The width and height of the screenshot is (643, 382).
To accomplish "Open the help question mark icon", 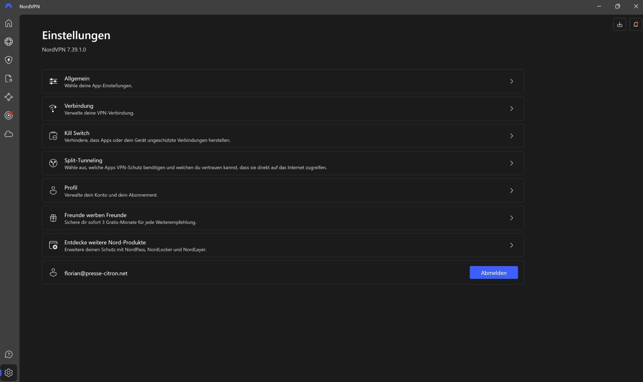I will [x=9, y=354].
